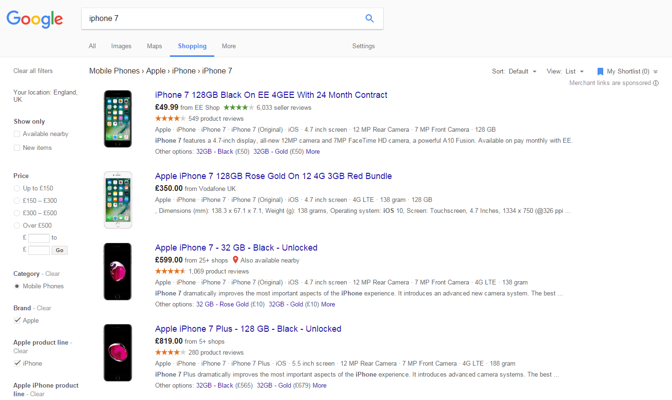Click the price Go button

click(60, 250)
